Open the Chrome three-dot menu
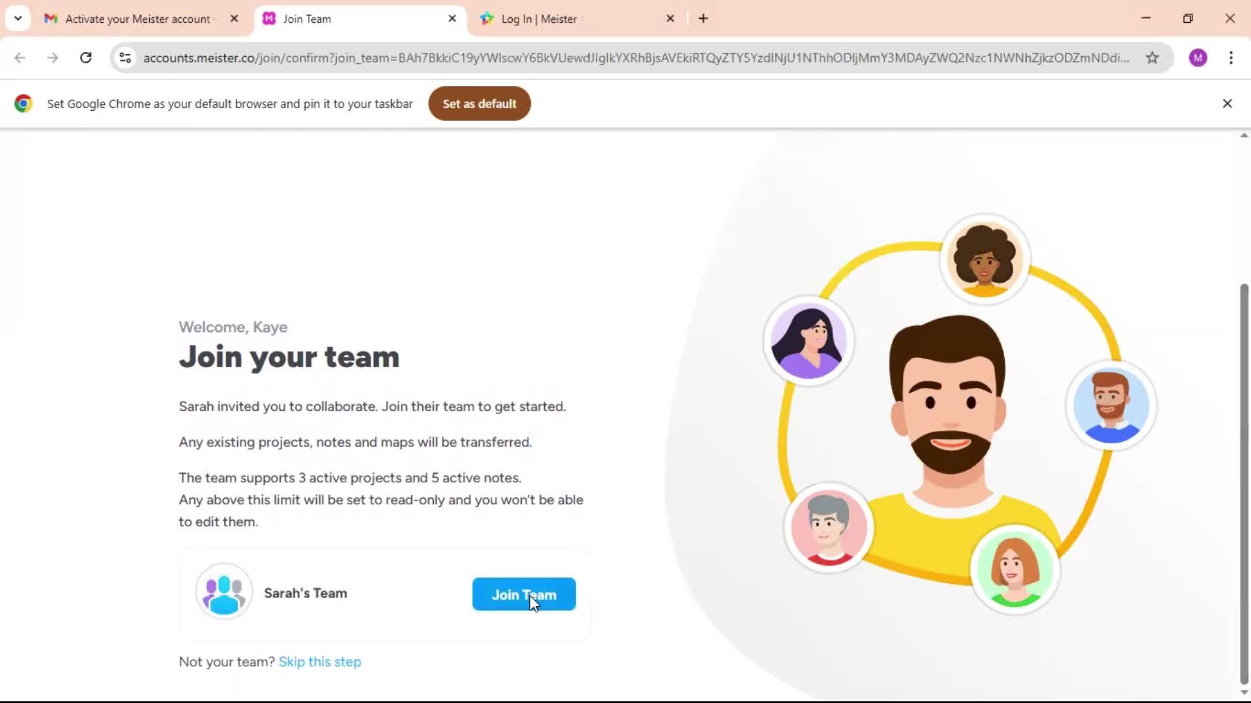Viewport: 1251px width, 703px height. coord(1231,58)
